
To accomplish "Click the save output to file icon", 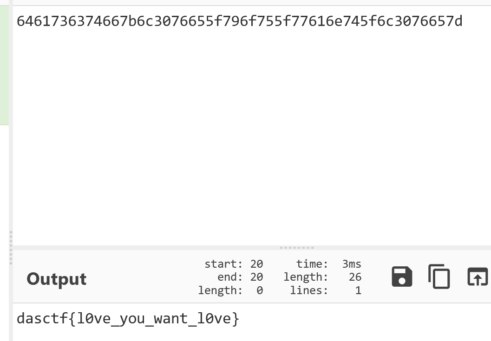I will 402,277.
